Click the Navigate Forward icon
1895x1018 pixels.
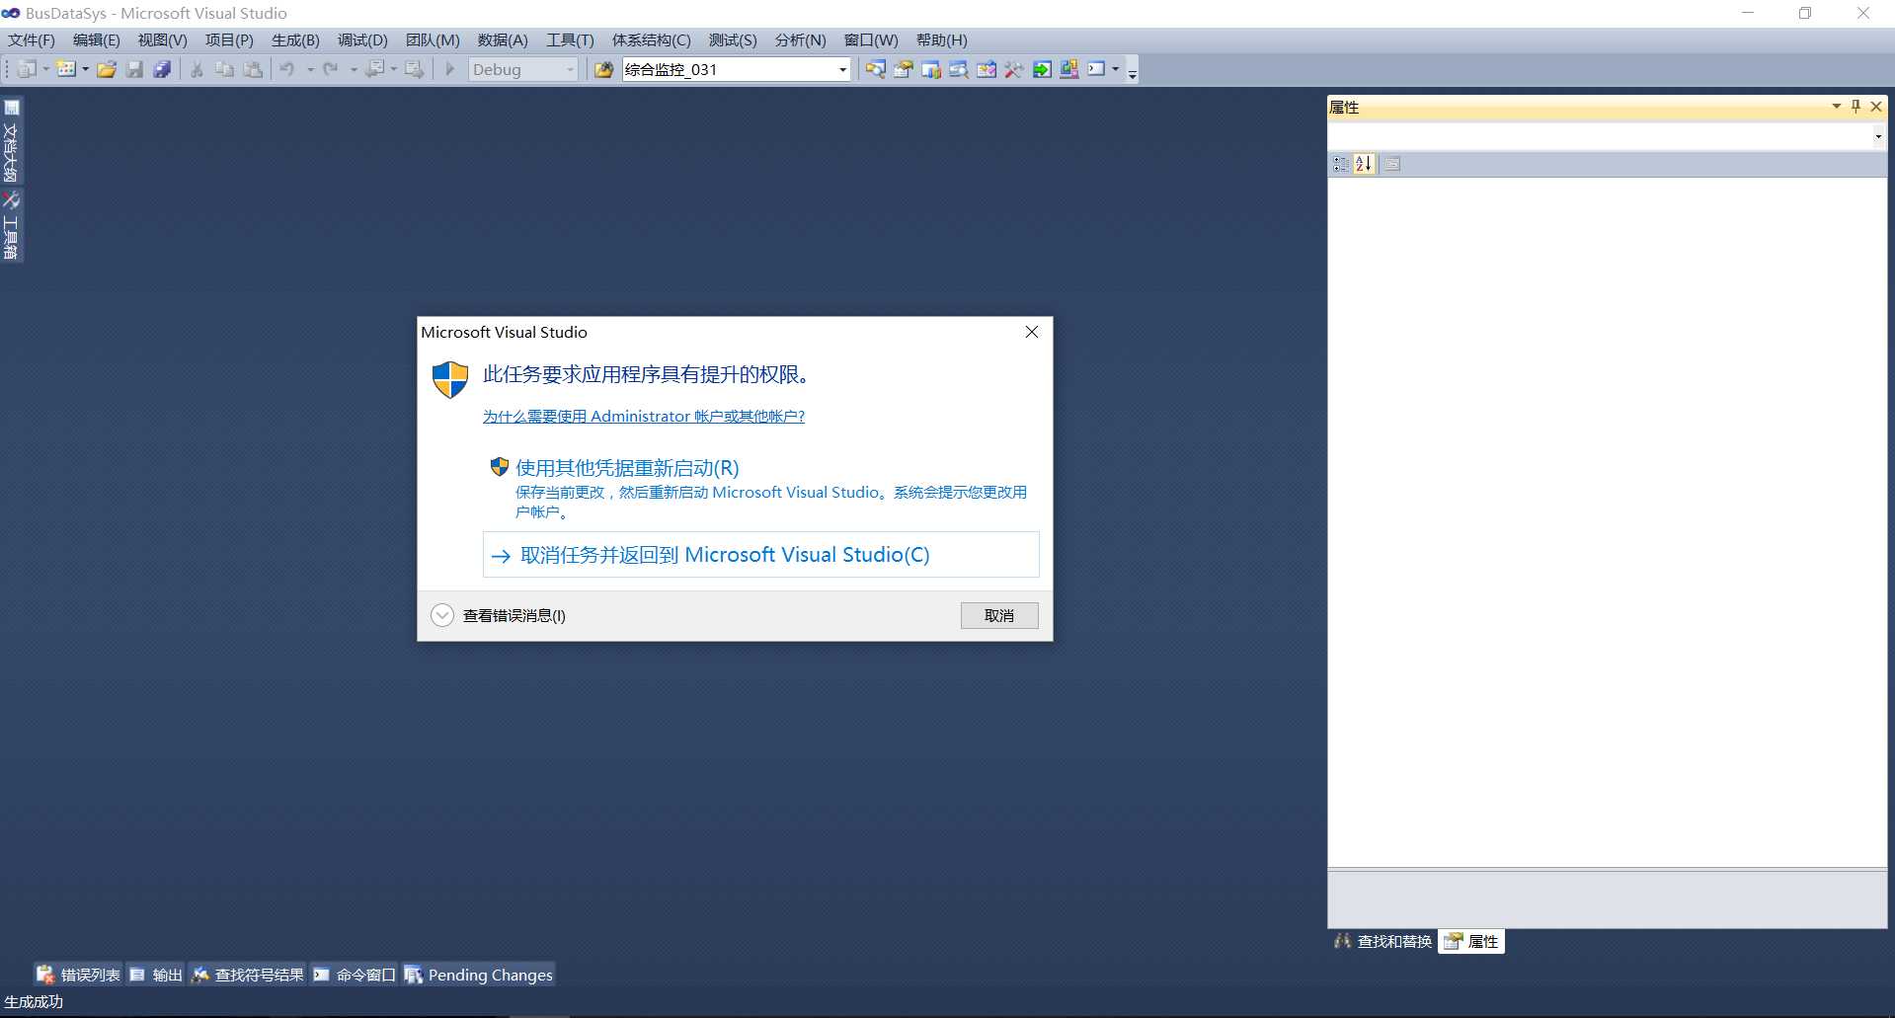415,69
